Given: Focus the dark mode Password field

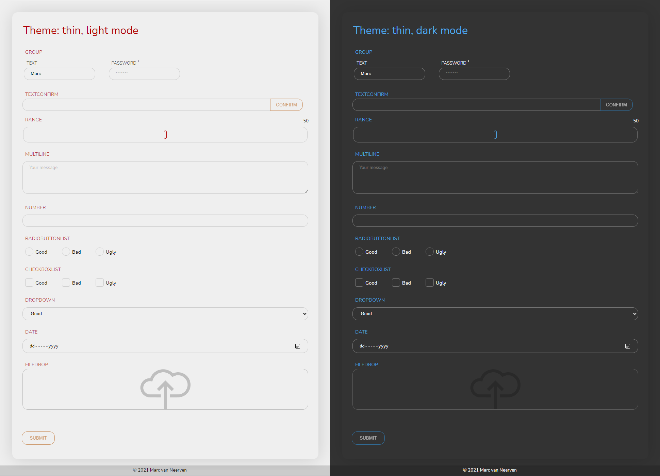Looking at the screenshot, I should [x=474, y=74].
